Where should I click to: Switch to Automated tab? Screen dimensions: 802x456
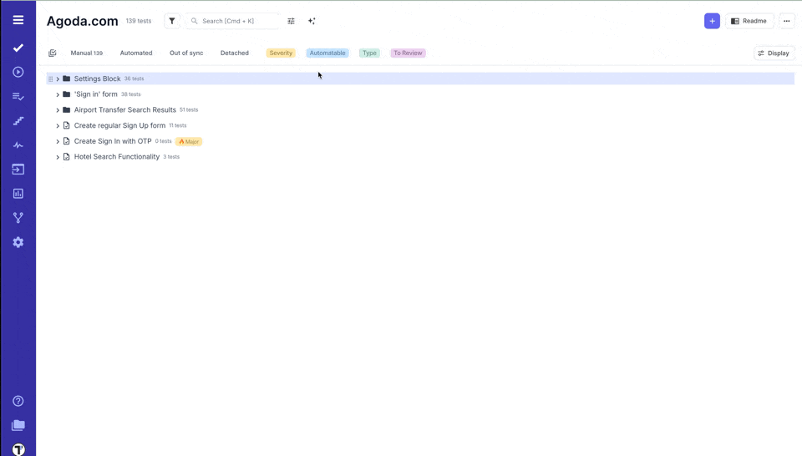(x=136, y=53)
